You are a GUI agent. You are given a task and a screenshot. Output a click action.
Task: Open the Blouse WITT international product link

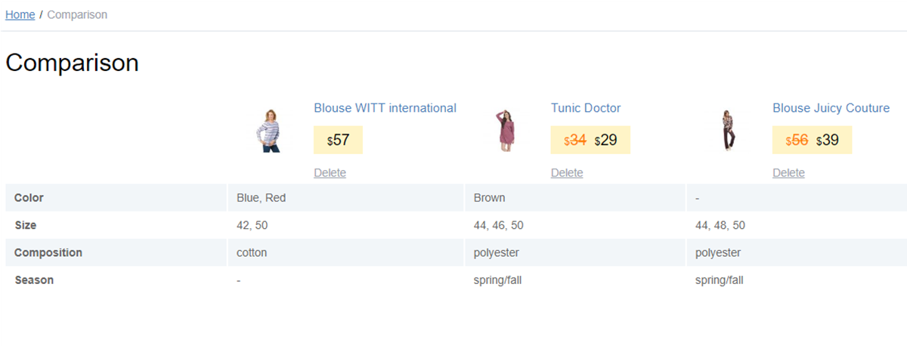tap(385, 108)
